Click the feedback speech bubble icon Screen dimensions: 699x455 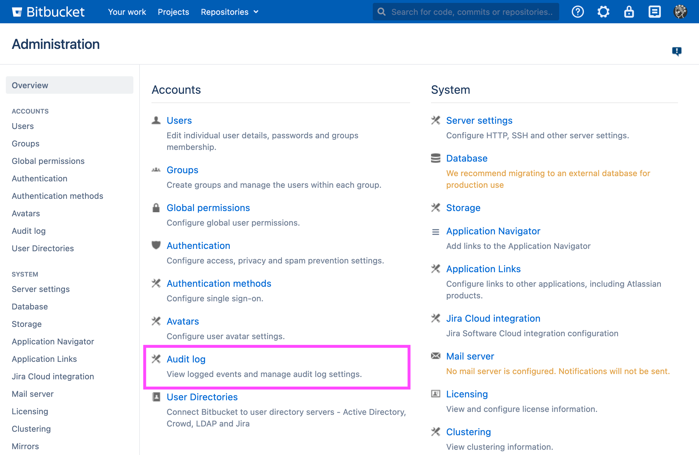677,51
